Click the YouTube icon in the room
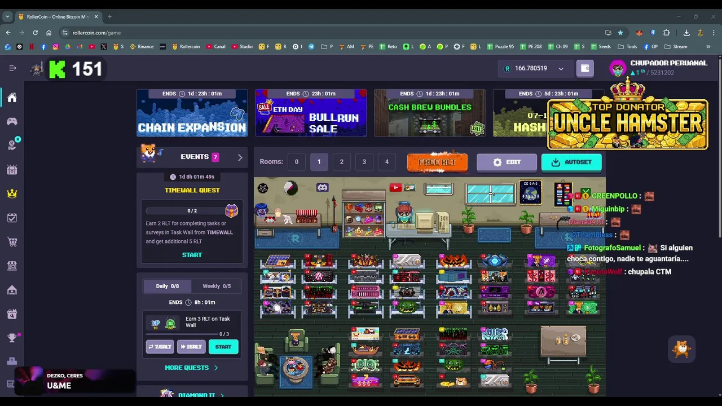 395,188
